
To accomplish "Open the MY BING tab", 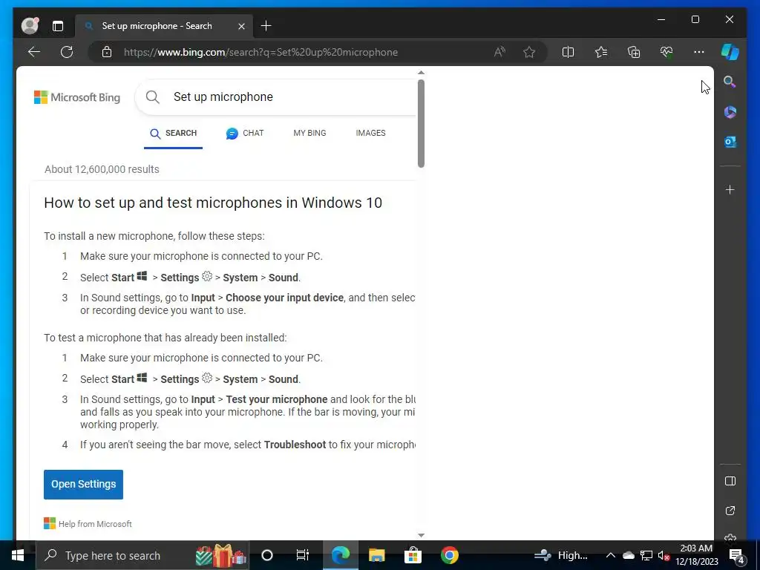I will [x=309, y=134].
